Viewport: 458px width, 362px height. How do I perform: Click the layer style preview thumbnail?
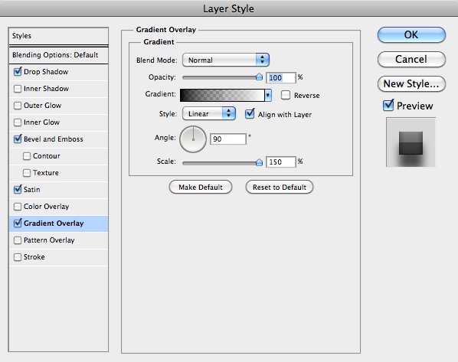[411, 142]
